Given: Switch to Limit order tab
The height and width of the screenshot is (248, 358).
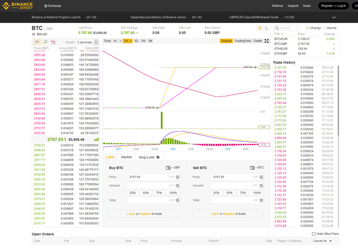Looking at the screenshot, I should (x=110, y=157).
